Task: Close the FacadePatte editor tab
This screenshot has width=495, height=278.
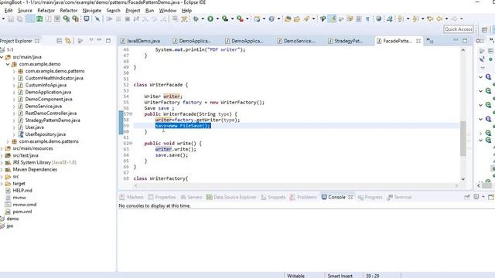Action: coord(418,41)
